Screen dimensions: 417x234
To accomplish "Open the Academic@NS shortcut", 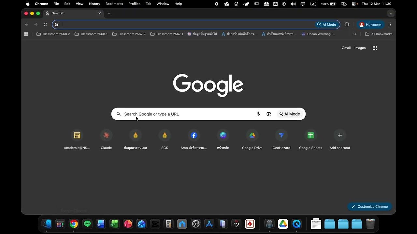I will coord(77,140).
